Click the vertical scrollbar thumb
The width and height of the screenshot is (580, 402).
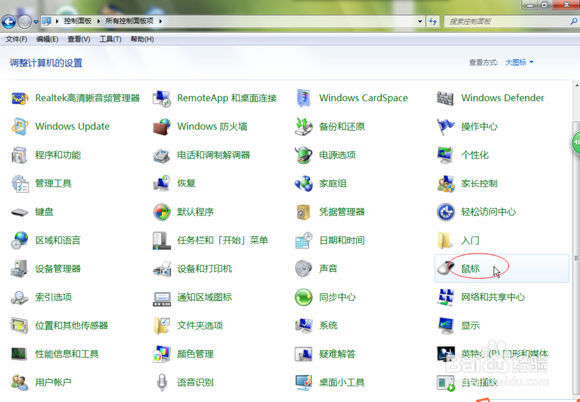577,258
